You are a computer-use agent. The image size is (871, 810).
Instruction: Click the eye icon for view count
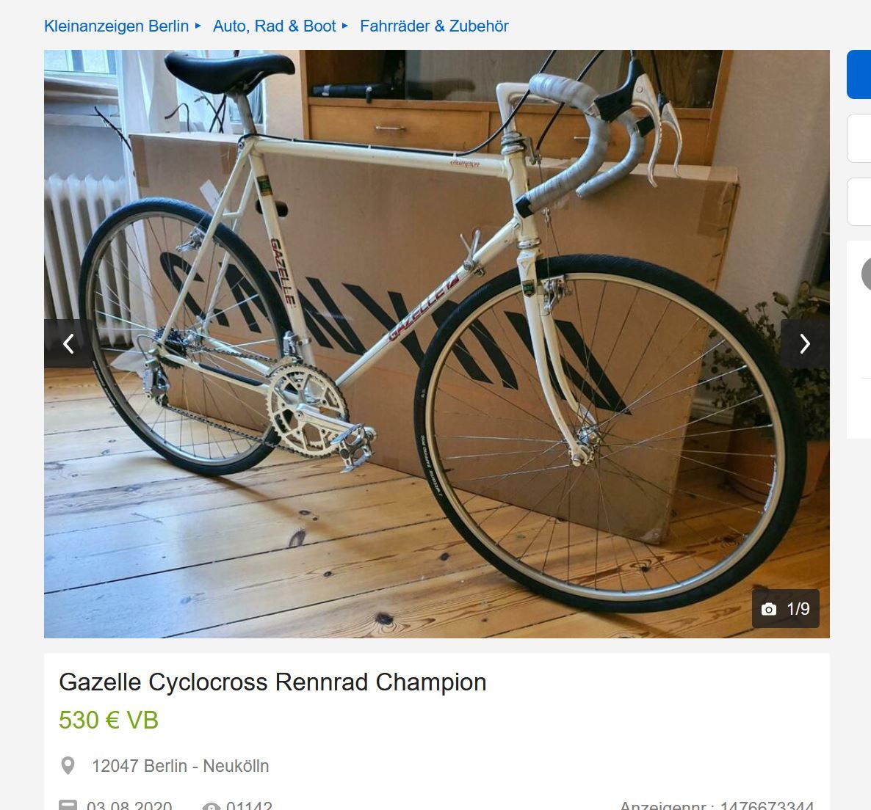(212, 806)
